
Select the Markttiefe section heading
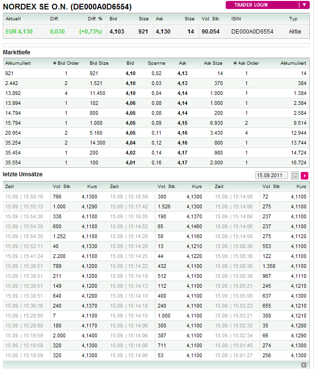[17, 52]
